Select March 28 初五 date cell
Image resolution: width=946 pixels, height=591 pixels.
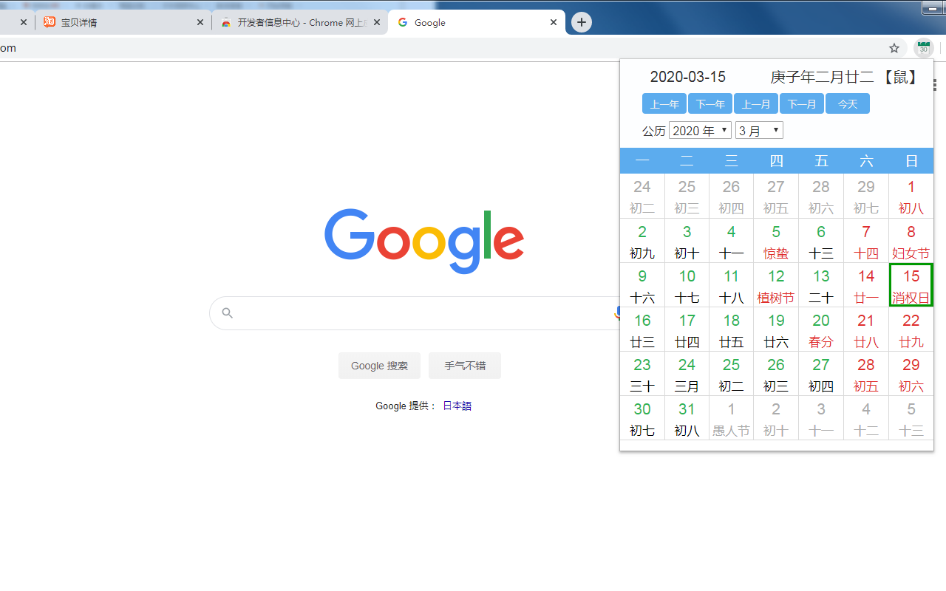coord(866,374)
